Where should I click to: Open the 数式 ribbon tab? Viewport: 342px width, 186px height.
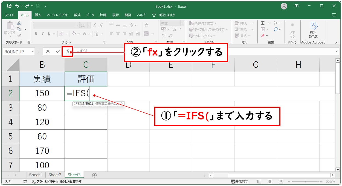pos(77,15)
